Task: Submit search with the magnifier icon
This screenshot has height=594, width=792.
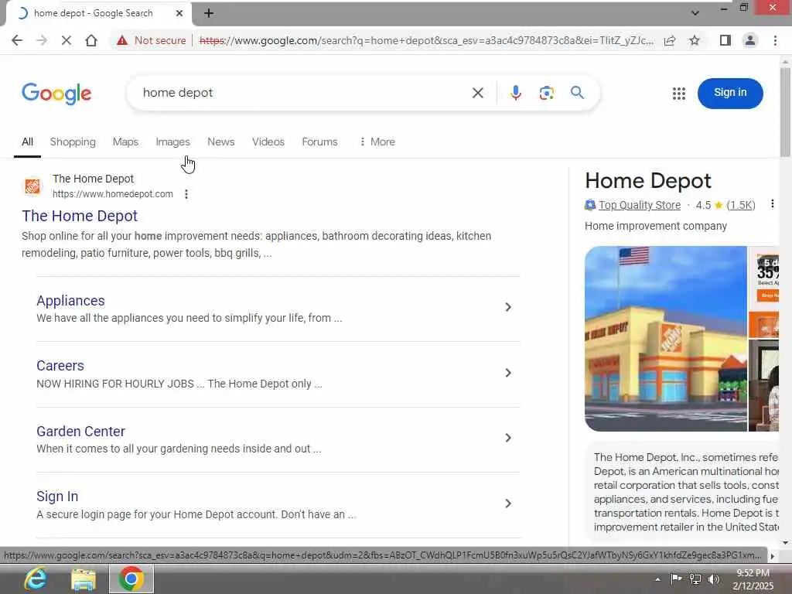Action: point(577,93)
